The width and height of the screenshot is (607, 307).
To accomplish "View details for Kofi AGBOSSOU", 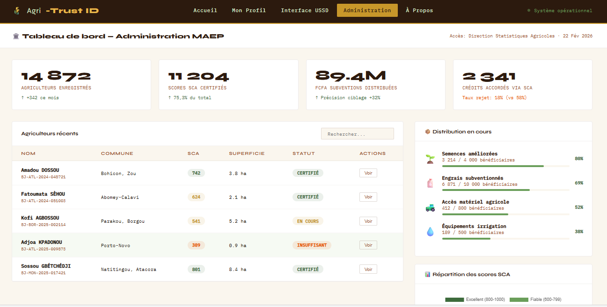I will (x=368, y=221).
